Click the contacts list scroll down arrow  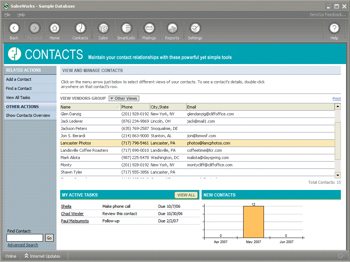point(338,175)
